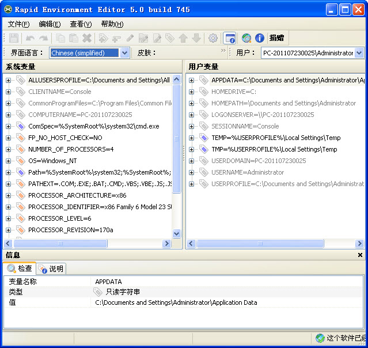Open the interface language dropdown
The width and height of the screenshot is (368, 348).
point(125,53)
